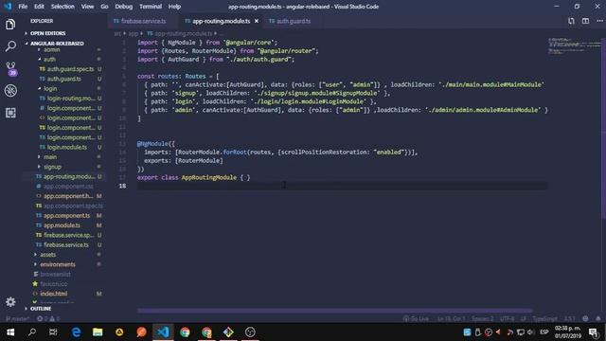This screenshot has height=341, width=606.
Task: Open app.component.ts in the Explorer
Action: pos(66,216)
